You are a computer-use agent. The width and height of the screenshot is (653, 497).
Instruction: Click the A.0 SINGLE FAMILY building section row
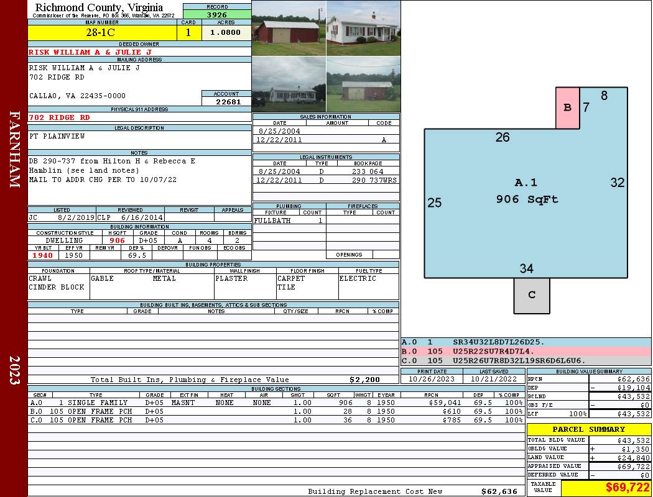tap(276, 403)
